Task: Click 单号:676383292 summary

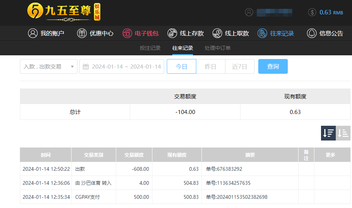Action: (x=224, y=169)
